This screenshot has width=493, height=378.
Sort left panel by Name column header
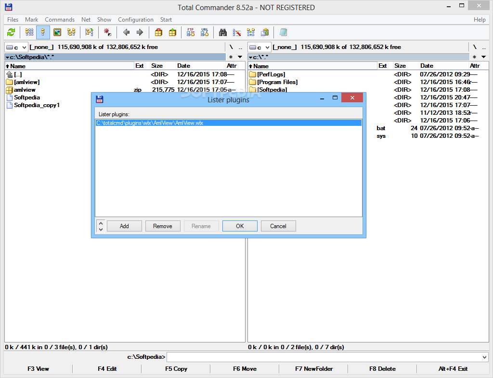coord(69,66)
